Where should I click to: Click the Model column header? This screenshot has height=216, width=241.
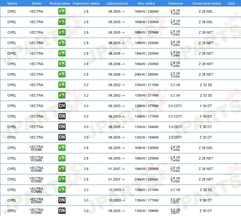pos(37,3)
